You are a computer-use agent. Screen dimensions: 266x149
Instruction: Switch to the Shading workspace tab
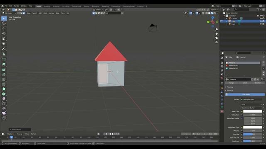pos(86,7)
